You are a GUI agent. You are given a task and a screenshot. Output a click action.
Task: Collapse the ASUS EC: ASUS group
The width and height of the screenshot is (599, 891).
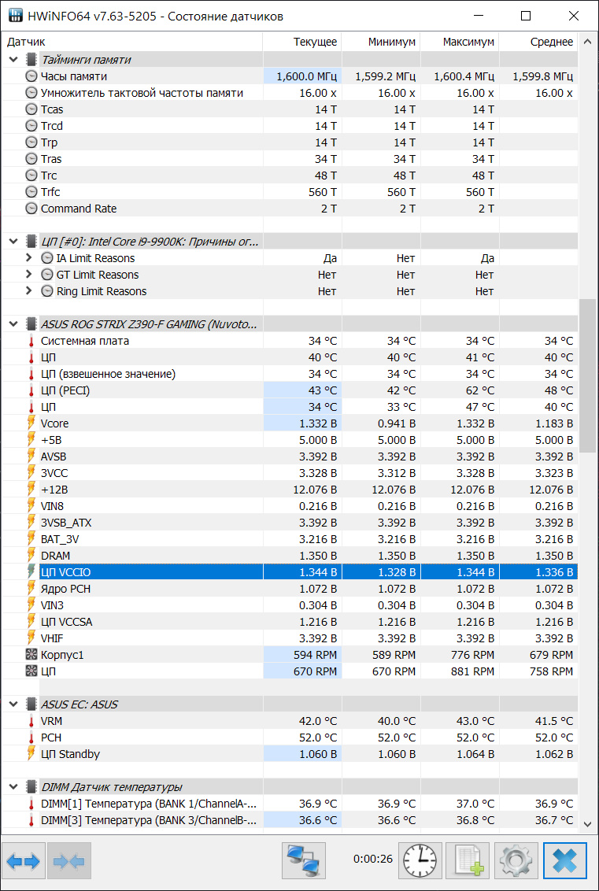click(13, 704)
